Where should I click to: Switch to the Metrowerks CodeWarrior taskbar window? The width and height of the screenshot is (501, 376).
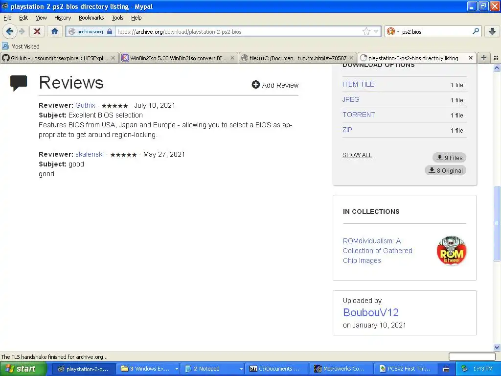click(x=342, y=369)
